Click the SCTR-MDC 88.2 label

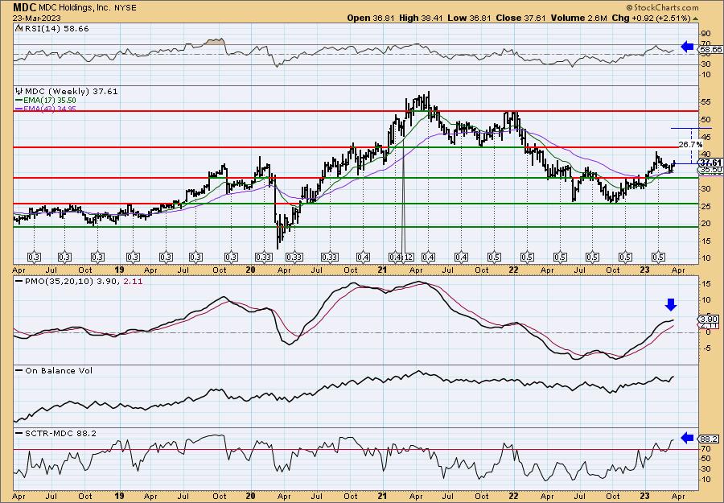(60, 433)
